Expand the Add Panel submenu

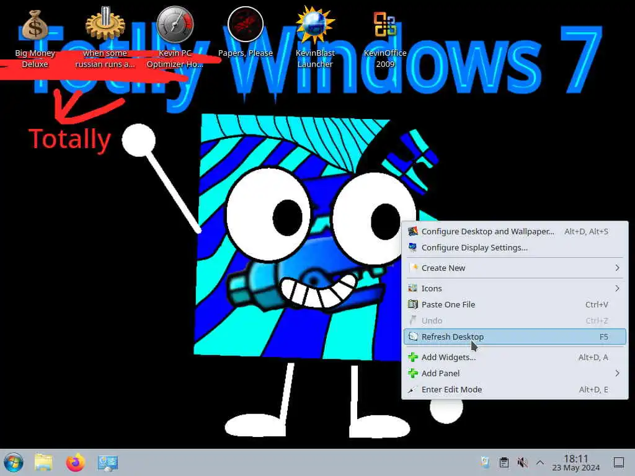pyautogui.click(x=515, y=373)
